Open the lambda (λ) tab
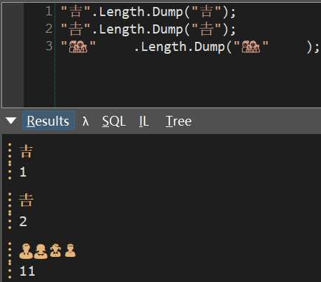This screenshot has height=282, width=321. (x=85, y=121)
